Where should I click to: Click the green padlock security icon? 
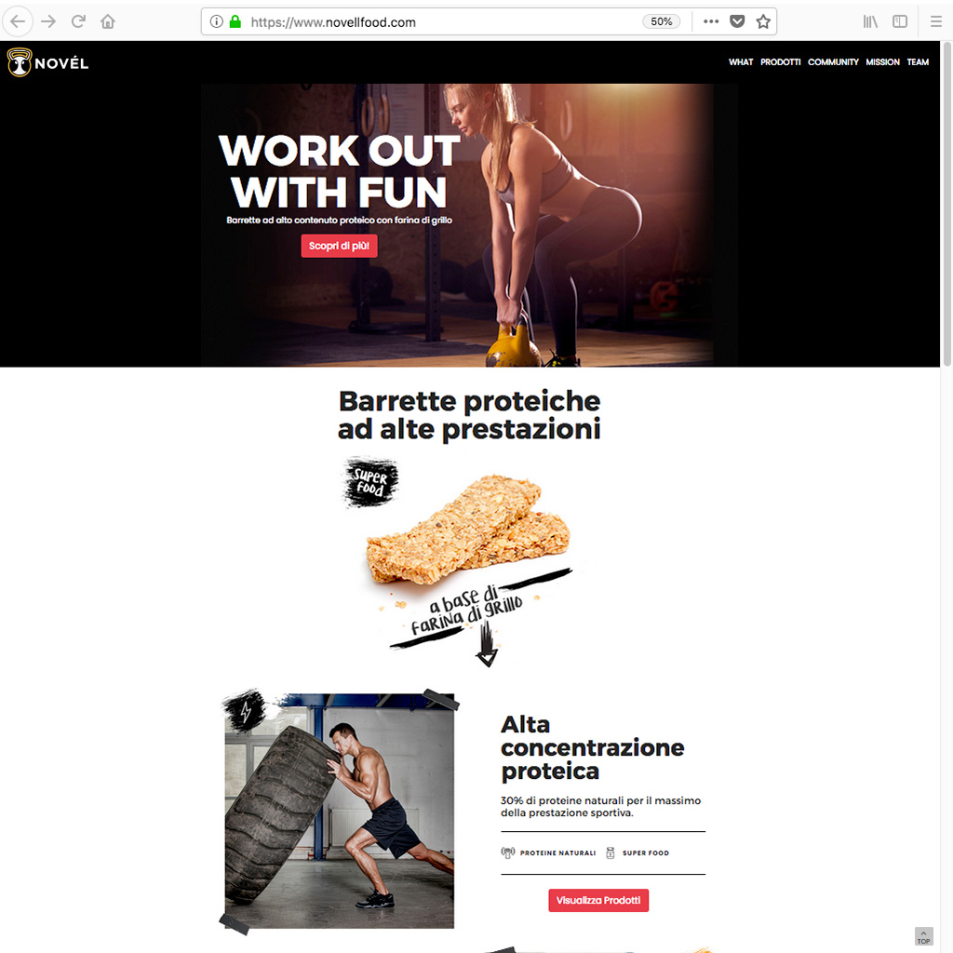tap(235, 22)
